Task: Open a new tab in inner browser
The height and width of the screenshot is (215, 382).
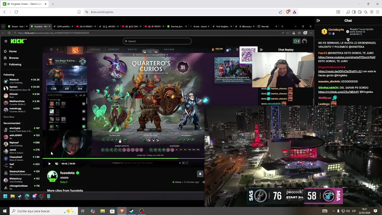Action: pyautogui.click(x=282, y=26)
